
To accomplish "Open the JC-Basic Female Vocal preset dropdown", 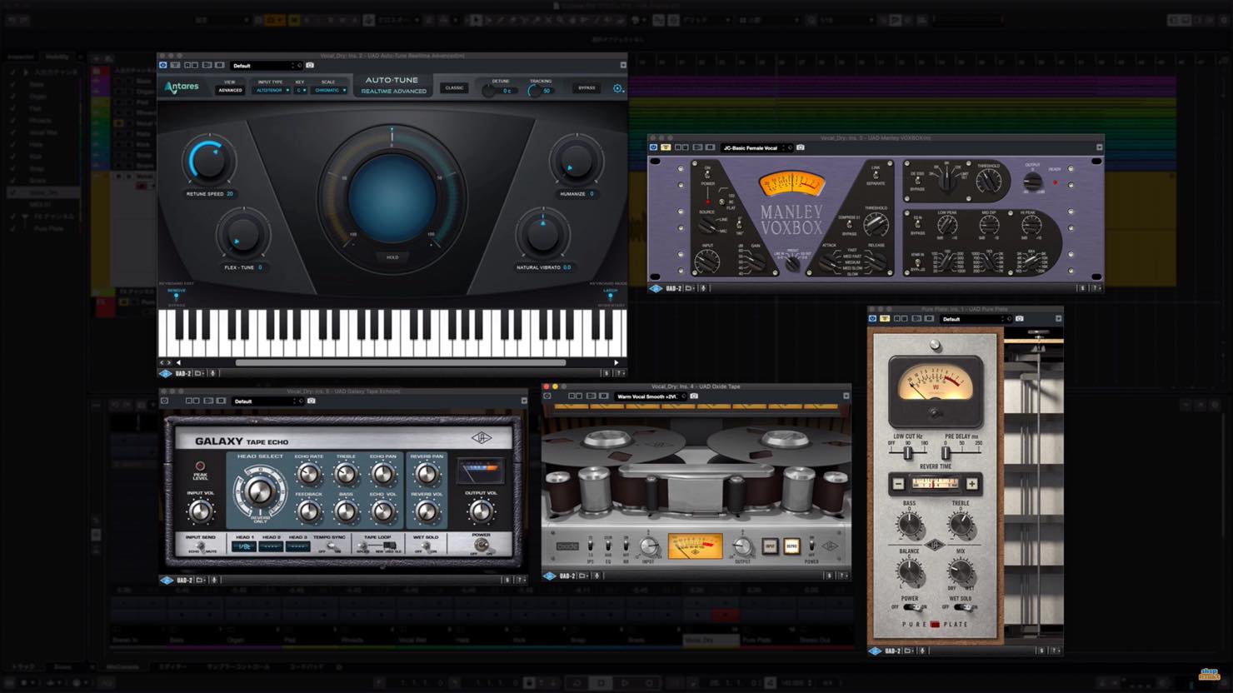I will pos(757,147).
